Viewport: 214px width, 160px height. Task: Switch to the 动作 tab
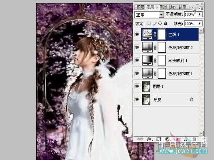tap(173, 7)
